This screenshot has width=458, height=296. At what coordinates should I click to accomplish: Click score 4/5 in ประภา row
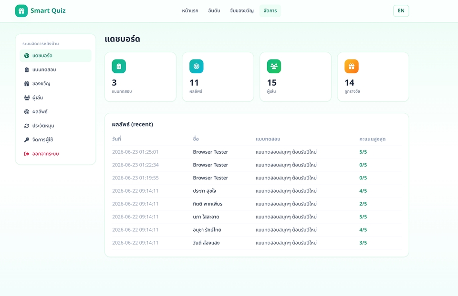coord(363,191)
